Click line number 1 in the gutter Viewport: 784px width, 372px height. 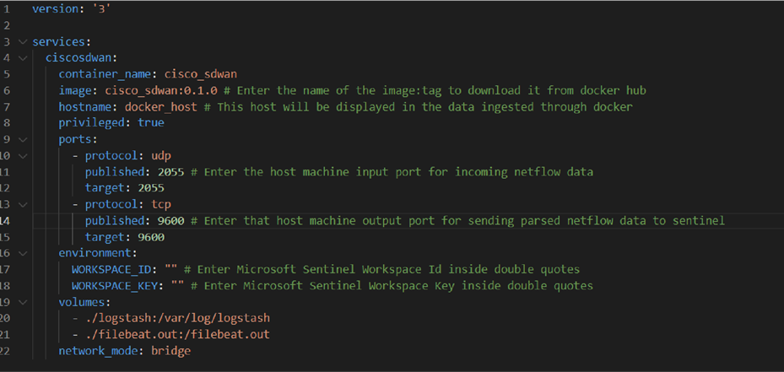(7, 9)
